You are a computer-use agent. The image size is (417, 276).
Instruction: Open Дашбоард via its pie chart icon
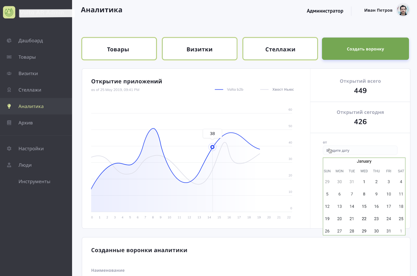[9, 40]
